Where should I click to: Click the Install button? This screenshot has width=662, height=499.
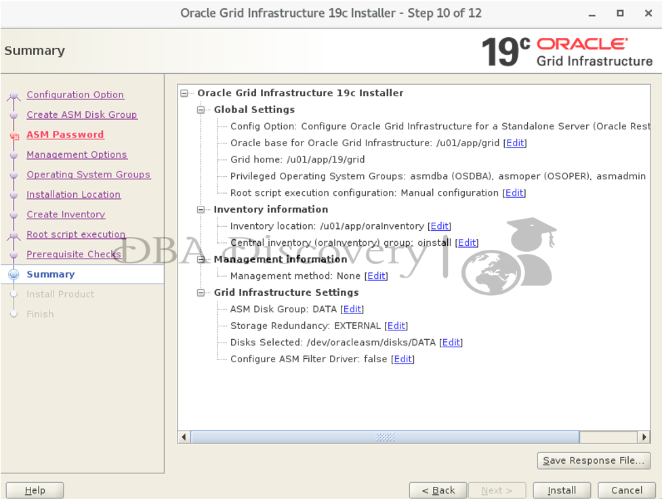[x=561, y=490]
